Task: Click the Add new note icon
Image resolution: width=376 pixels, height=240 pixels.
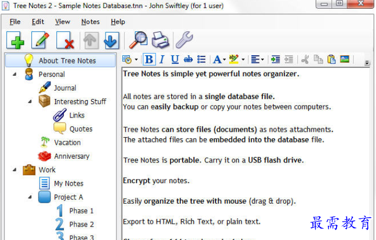Action: pos(15,40)
